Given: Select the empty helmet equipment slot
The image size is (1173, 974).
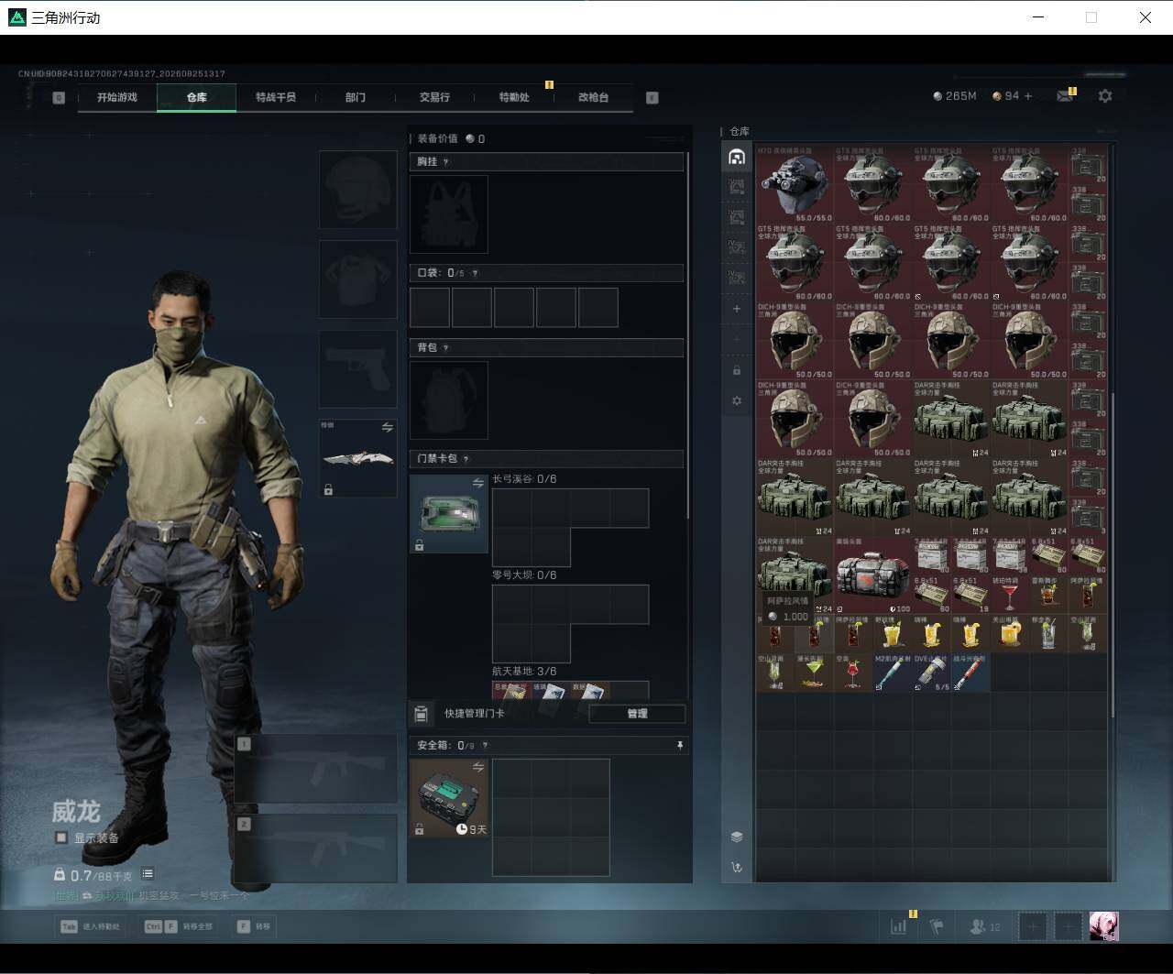Looking at the screenshot, I should (x=358, y=190).
